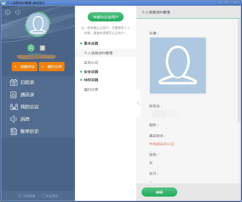Open the 我的会议 meetings icon
Image resolution: width=242 pixels, height=202 pixels.
point(14,107)
